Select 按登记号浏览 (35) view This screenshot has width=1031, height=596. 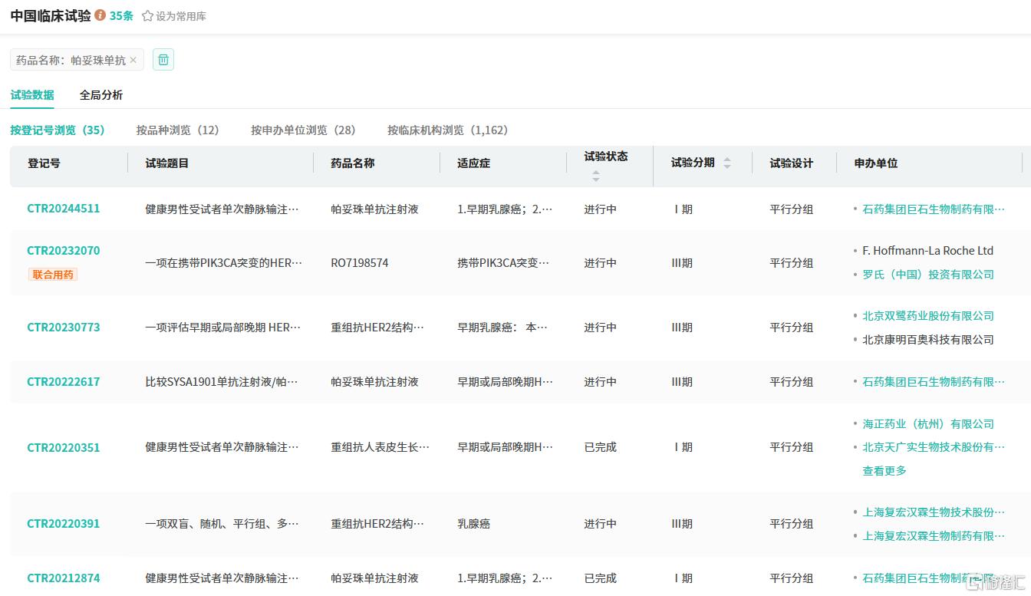58,130
